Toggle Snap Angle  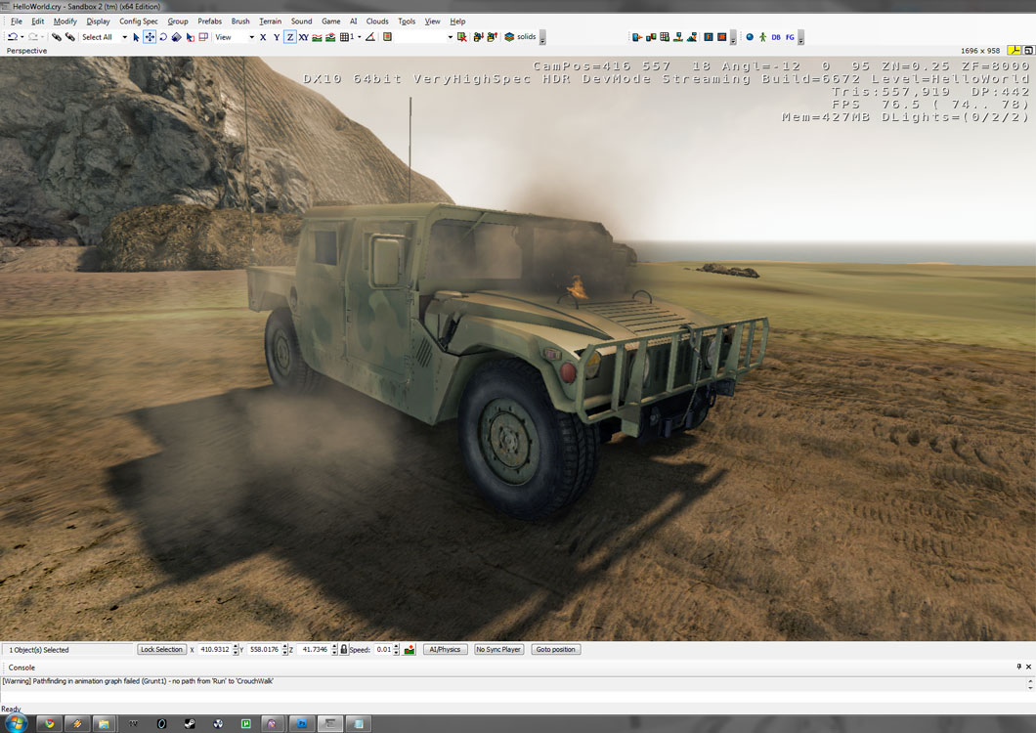click(x=370, y=37)
